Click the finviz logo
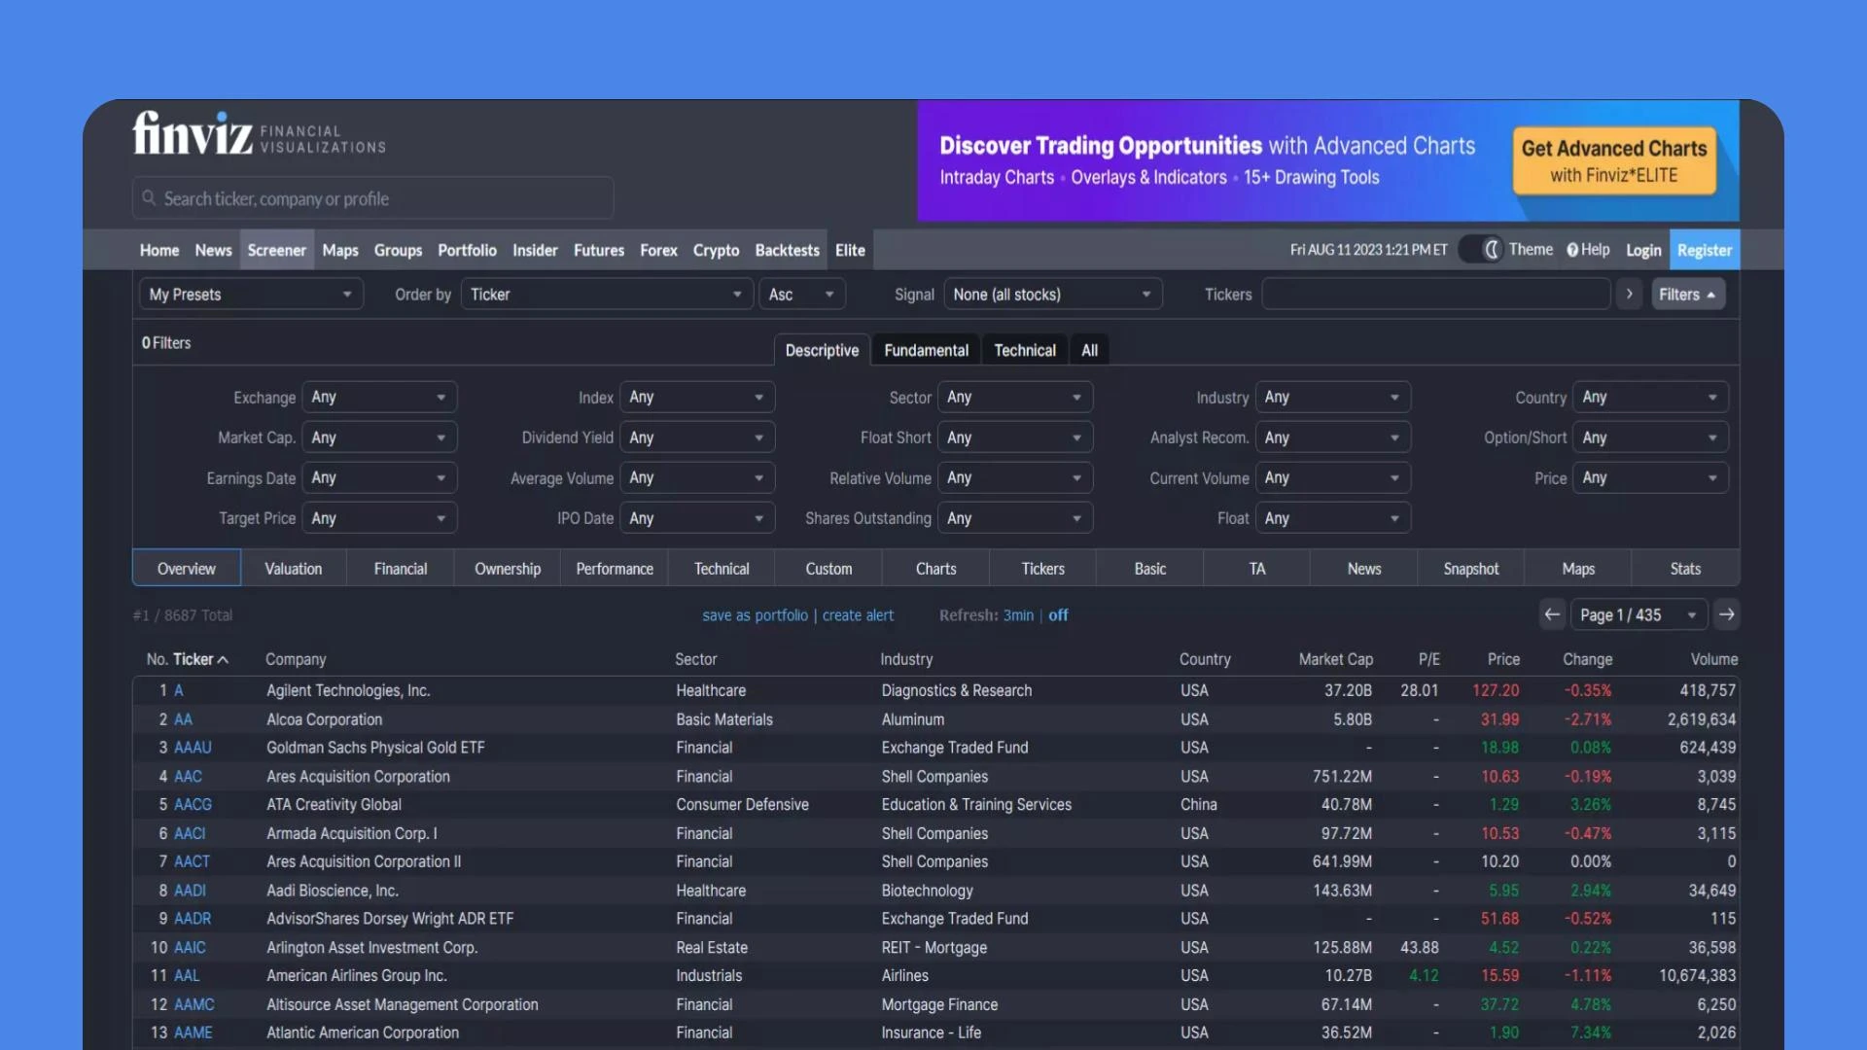This screenshot has height=1050, width=1867. [x=193, y=133]
